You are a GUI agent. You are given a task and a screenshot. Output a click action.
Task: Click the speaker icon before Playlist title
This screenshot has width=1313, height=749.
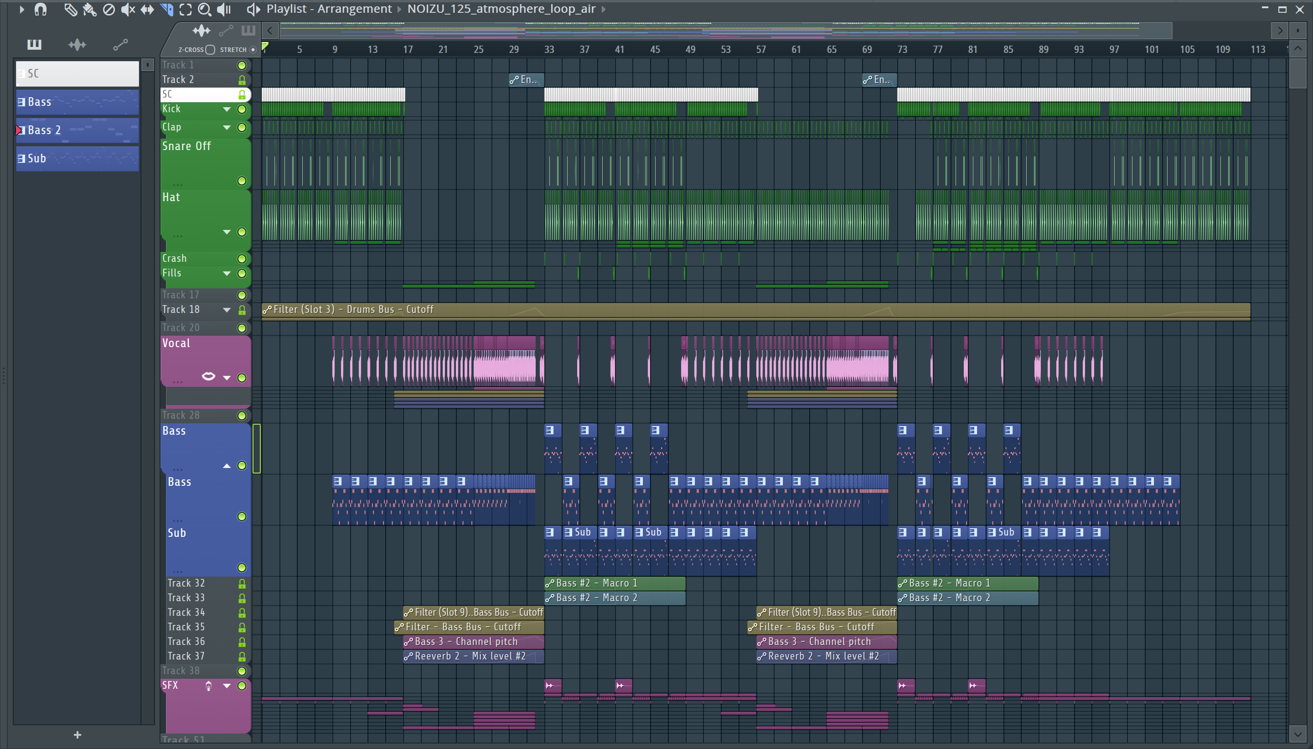(x=253, y=9)
